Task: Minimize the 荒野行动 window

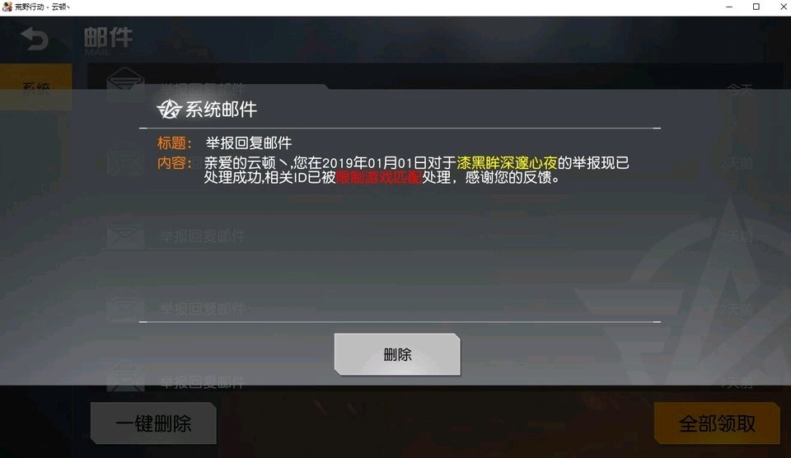Action: (x=729, y=7)
